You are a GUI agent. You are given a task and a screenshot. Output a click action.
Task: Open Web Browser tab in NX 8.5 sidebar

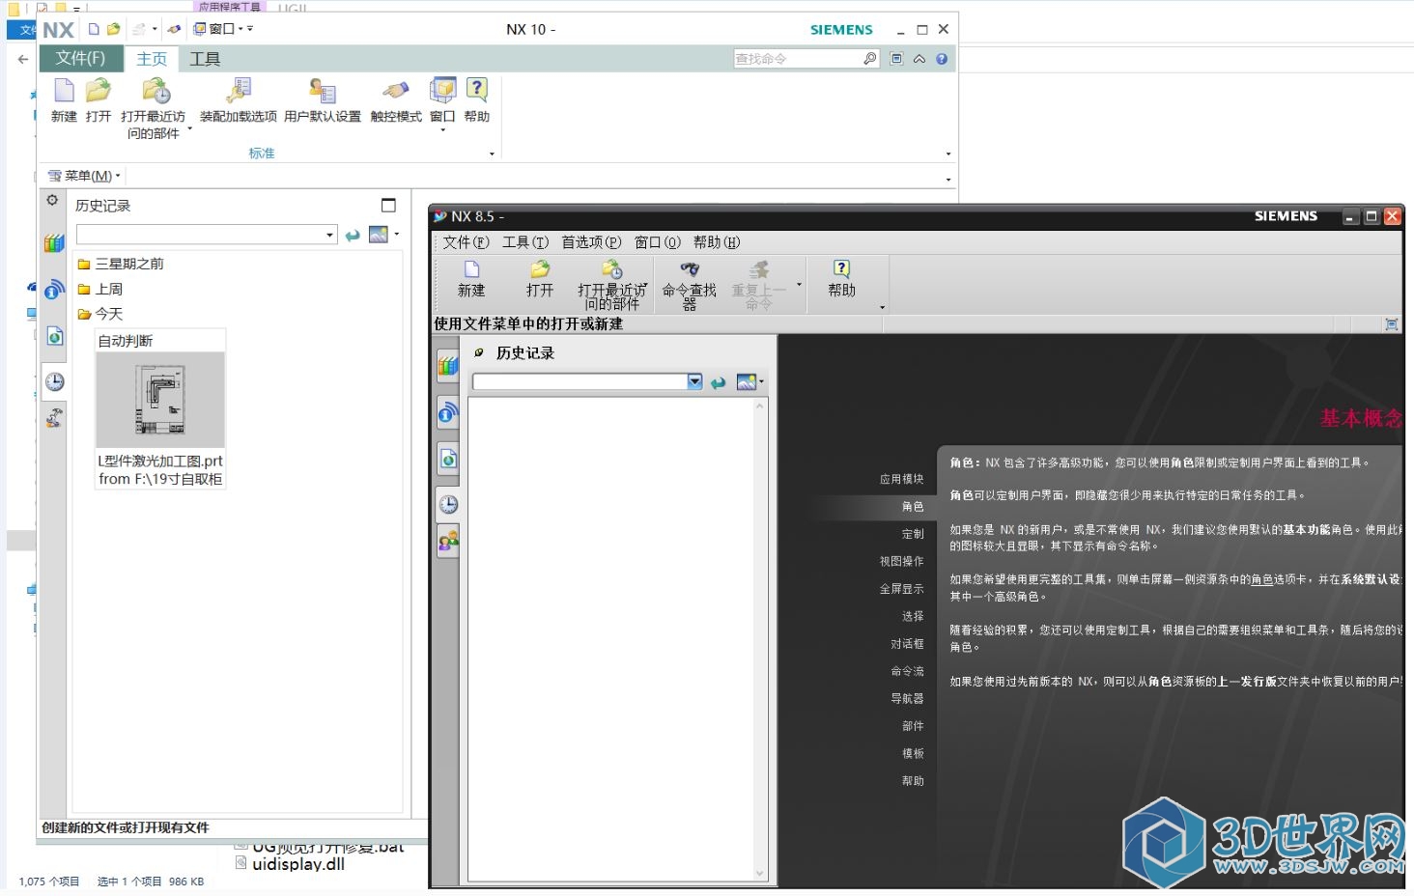pyautogui.click(x=448, y=459)
